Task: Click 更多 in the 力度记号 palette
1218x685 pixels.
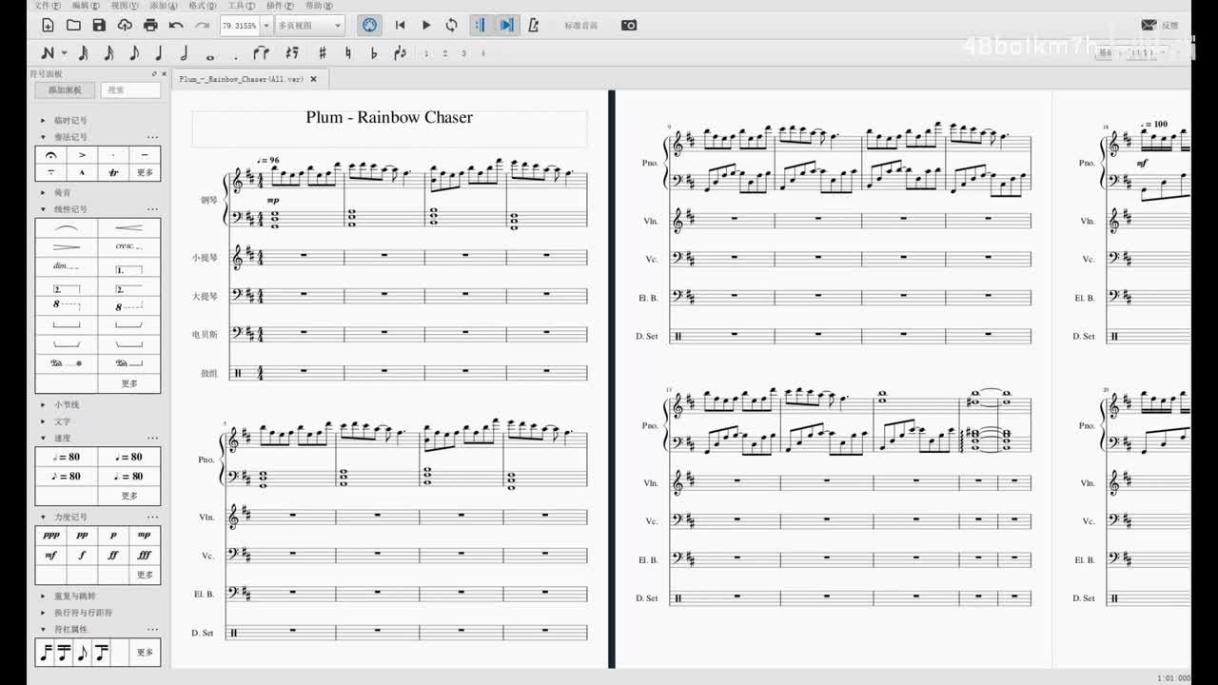Action: point(145,575)
